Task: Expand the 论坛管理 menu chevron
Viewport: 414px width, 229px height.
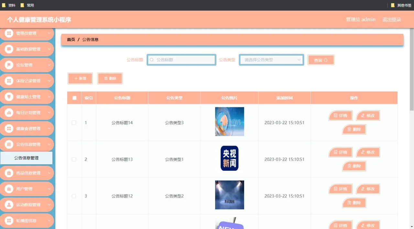Action: click(49, 65)
